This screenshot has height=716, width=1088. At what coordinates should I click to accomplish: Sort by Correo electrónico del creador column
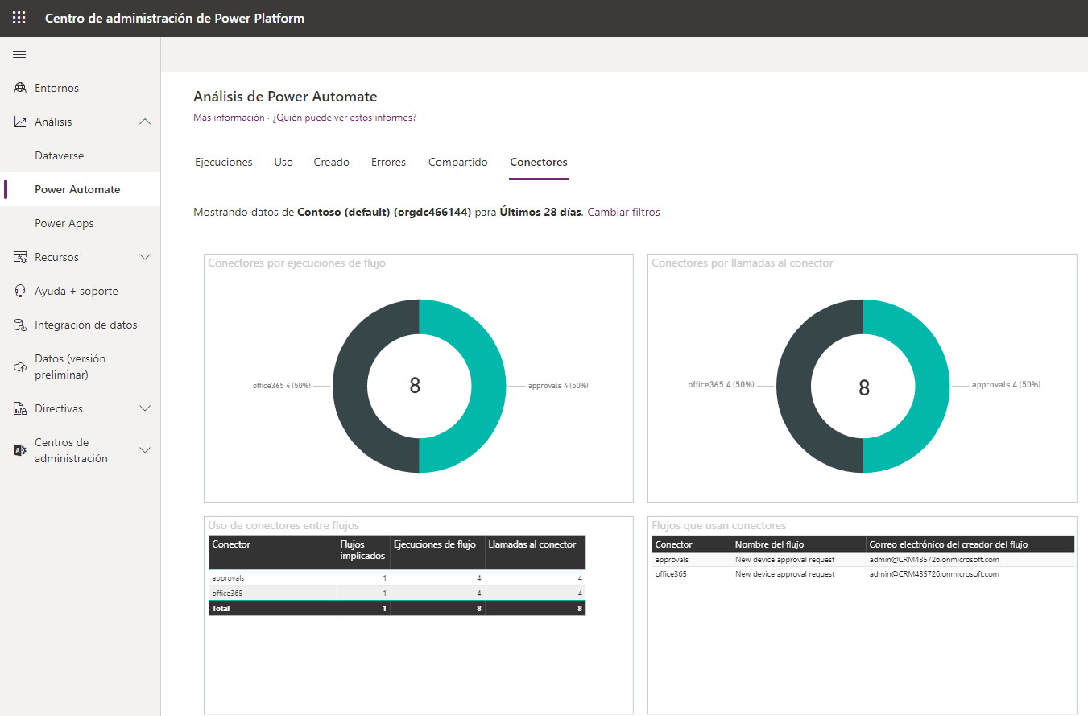pyautogui.click(x=970, y=544)
